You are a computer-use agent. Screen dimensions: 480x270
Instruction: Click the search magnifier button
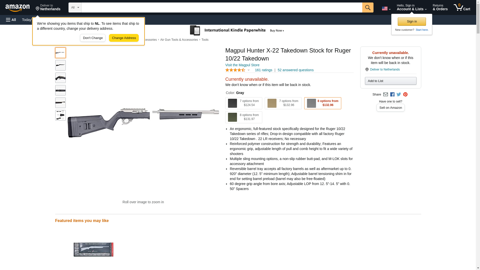(x=368, y=7)
